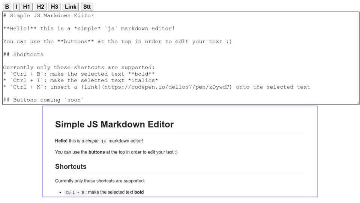Click the bold 'Hello!' in the preview

61,141
